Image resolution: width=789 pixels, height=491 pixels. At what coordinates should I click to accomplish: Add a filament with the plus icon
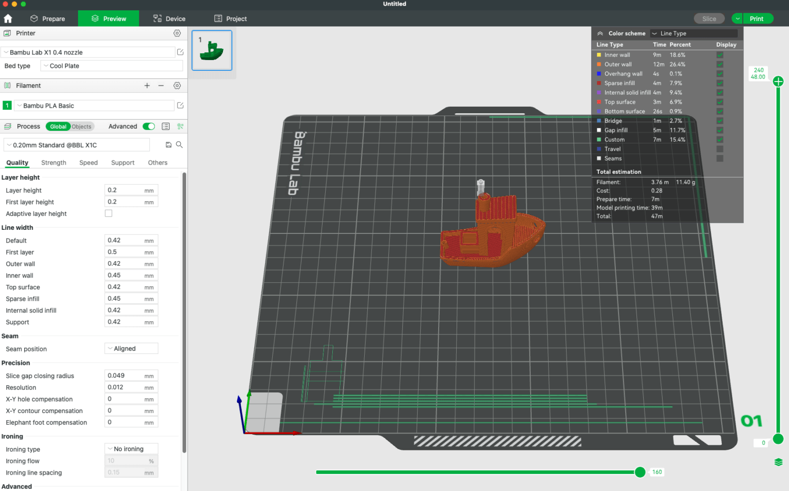147,85
